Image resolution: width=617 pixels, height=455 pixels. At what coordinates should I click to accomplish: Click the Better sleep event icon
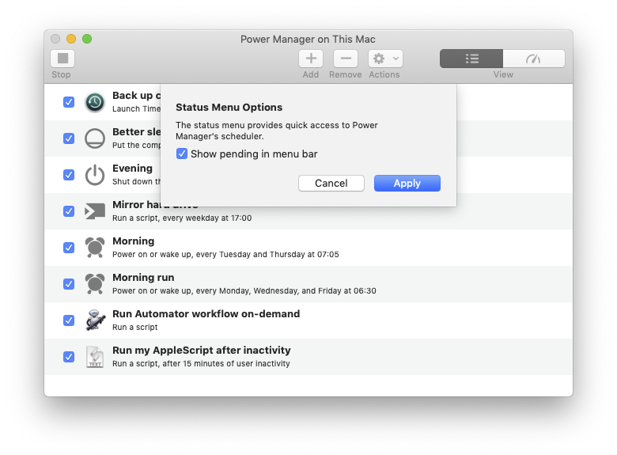coord(95,138)
